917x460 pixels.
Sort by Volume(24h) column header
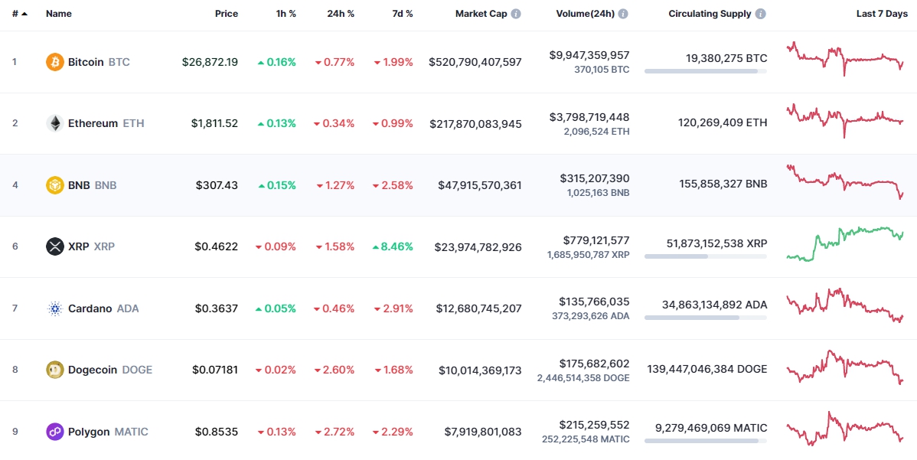pyautogui.click(x=586, y=14)
